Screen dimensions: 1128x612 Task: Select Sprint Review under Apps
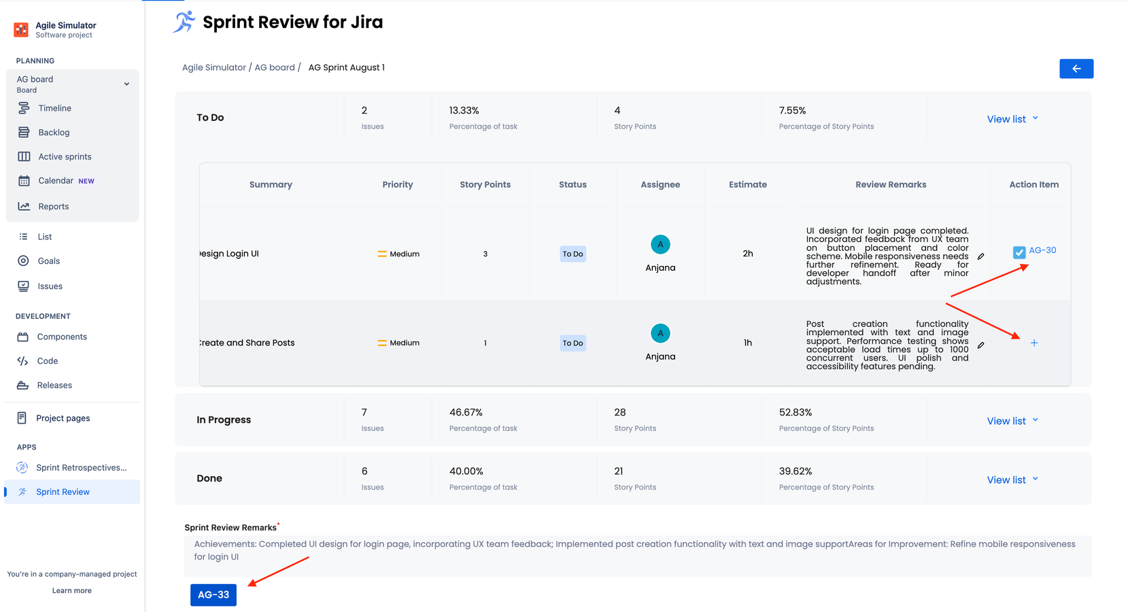point(72,492)
